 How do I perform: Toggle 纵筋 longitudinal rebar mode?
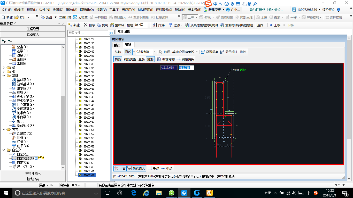tap(118, 52)
